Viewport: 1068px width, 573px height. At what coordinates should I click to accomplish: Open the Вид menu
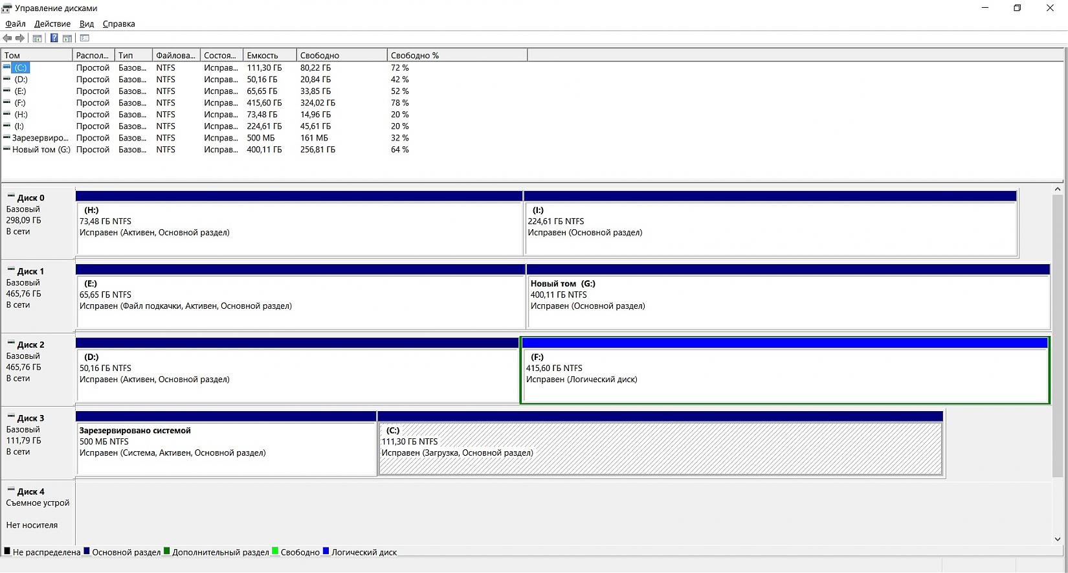pos(87,24)
